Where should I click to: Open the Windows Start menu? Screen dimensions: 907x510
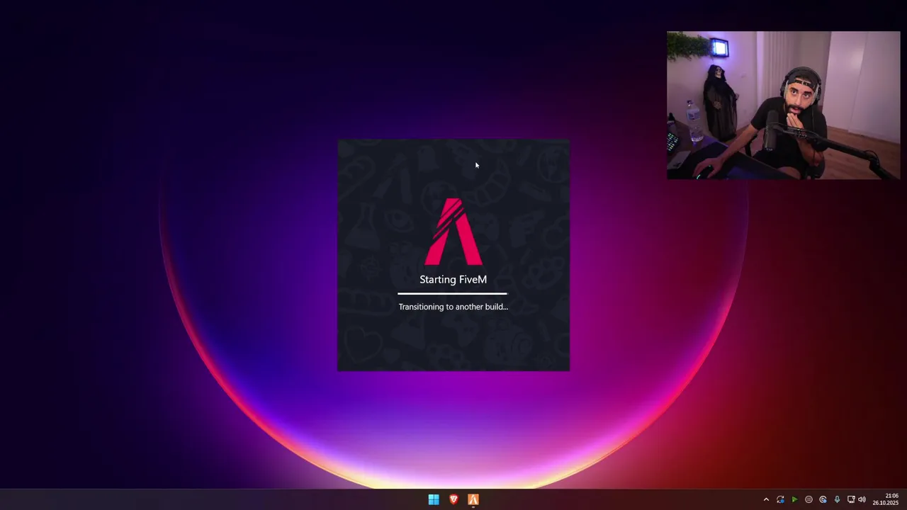pyautogui.click(x=434, y=499)
